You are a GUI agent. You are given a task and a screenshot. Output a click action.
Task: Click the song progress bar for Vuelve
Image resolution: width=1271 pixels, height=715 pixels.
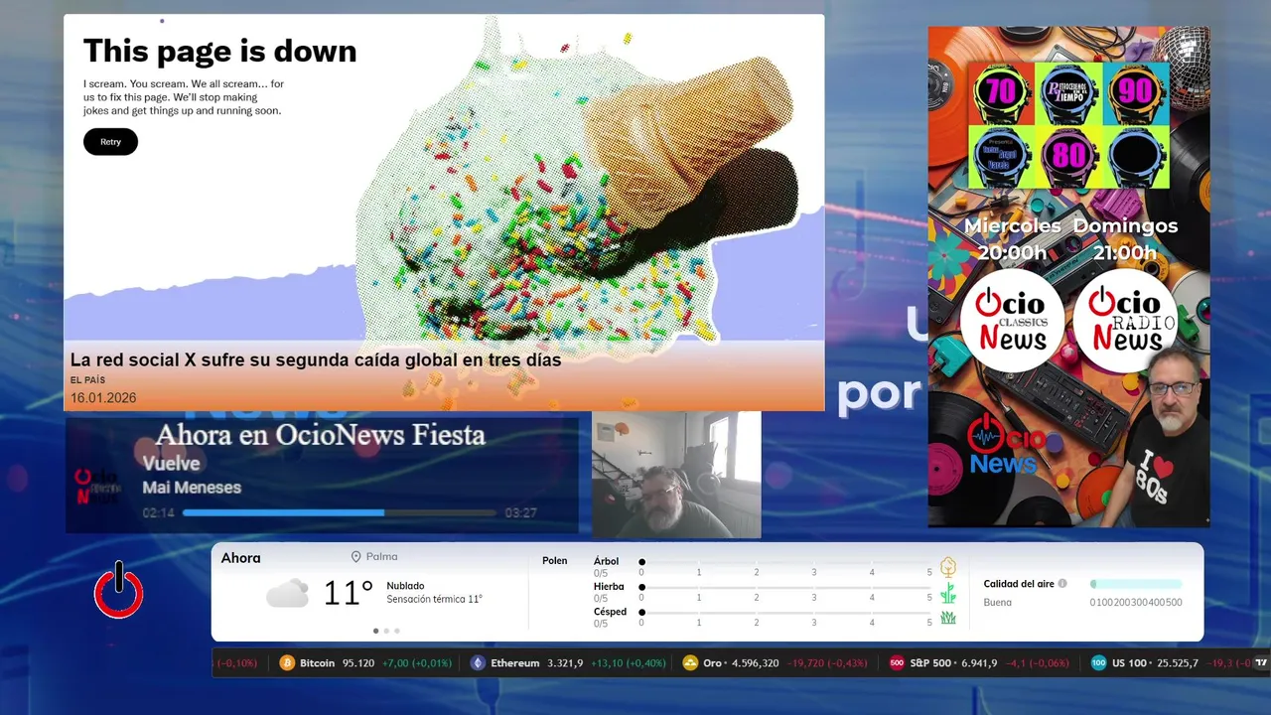point(340,513)
